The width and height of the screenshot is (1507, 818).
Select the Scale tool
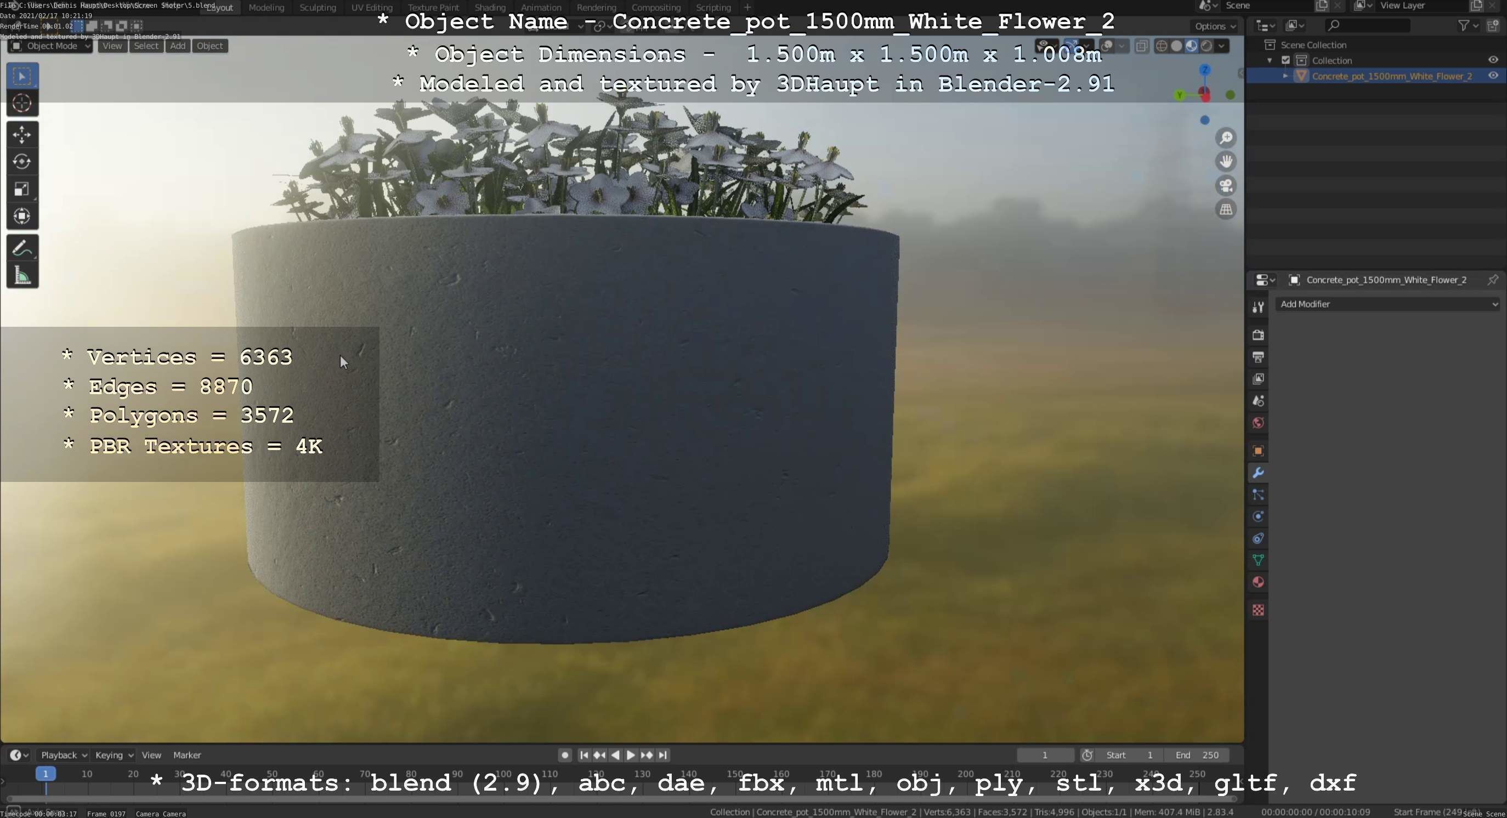22,190
